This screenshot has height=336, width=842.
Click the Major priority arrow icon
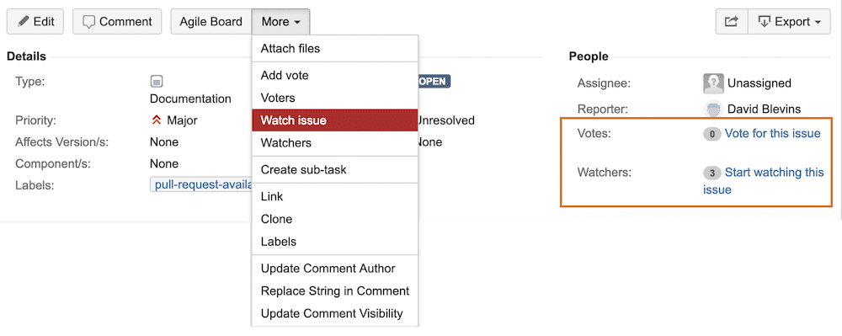pyautogui.click(x=157, y=120)
